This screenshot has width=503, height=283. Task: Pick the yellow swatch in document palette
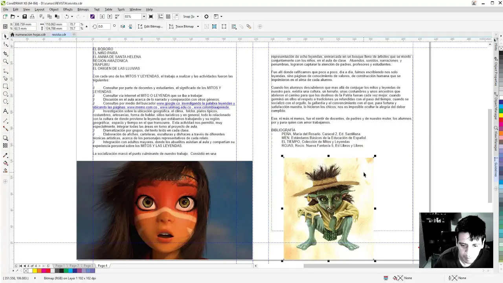tap(35, 271)
